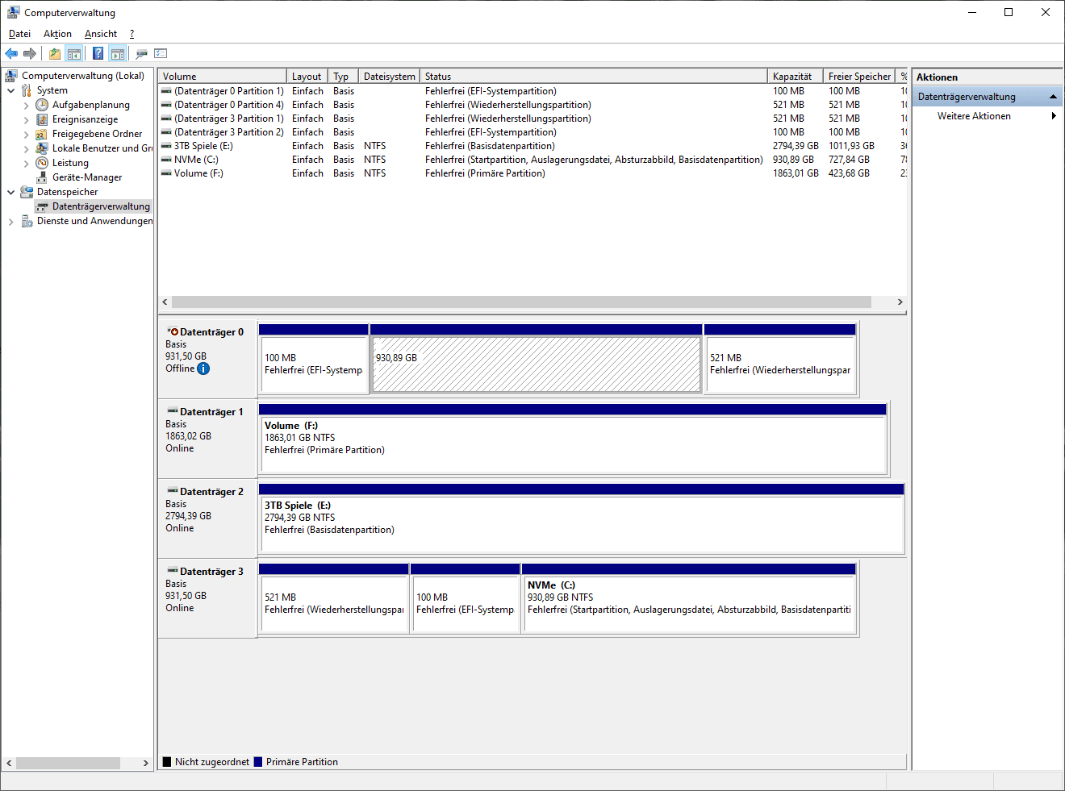Click the Datenspeicher icon in the tree
Image resolution: width=1065 pixels, height=791 pixels.
tap(27, 192)
